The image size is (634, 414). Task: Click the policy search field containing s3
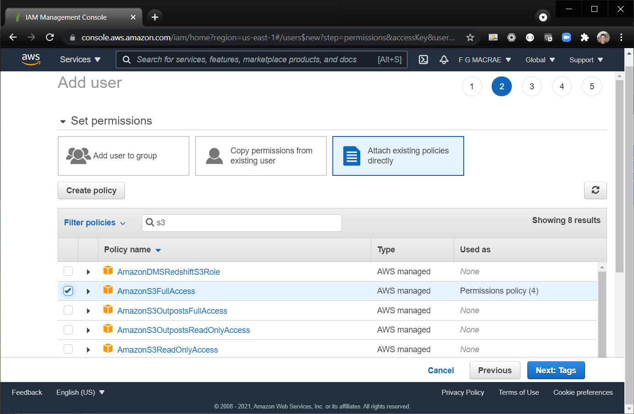tap(242, 223)
